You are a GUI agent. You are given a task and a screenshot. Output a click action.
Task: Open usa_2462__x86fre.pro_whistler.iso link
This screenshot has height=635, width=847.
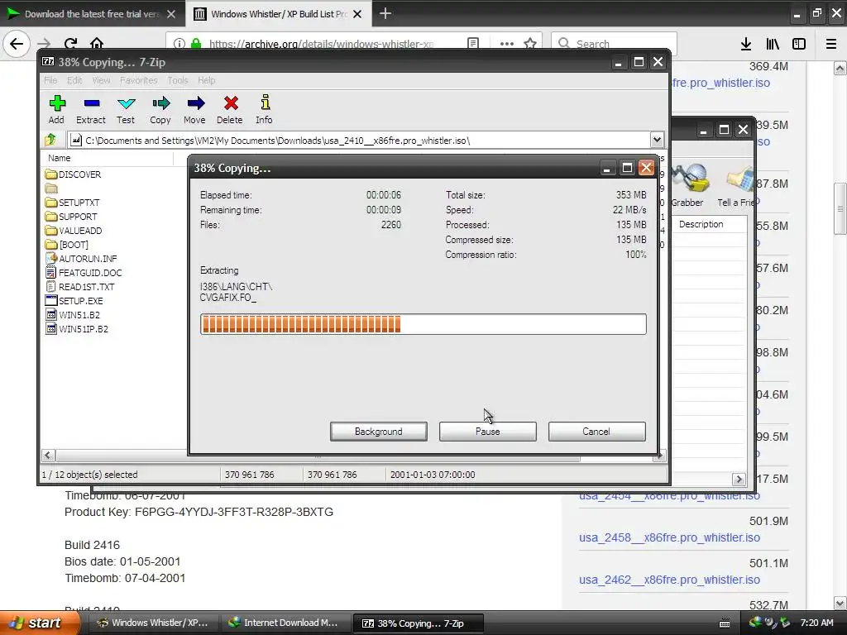[x=669, y=580]
